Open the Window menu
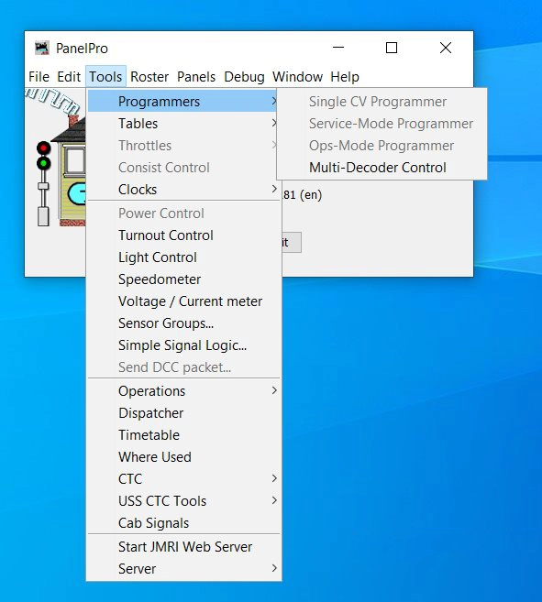Image resolution: width=542 pixels, height=602 pixels. point(297,77)
